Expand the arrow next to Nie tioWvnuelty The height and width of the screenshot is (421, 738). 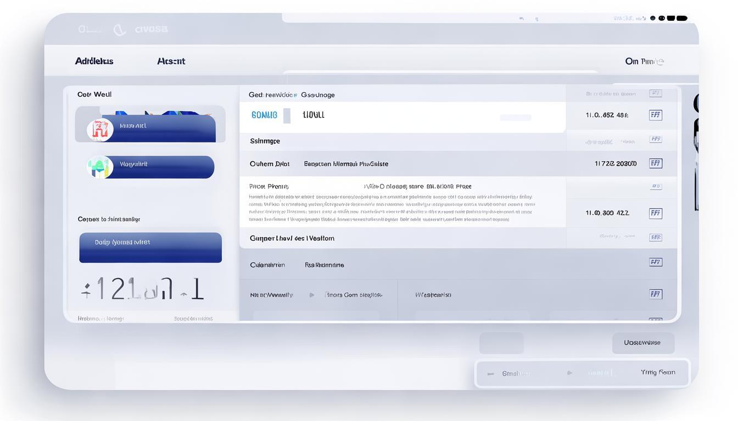point(312,295)
